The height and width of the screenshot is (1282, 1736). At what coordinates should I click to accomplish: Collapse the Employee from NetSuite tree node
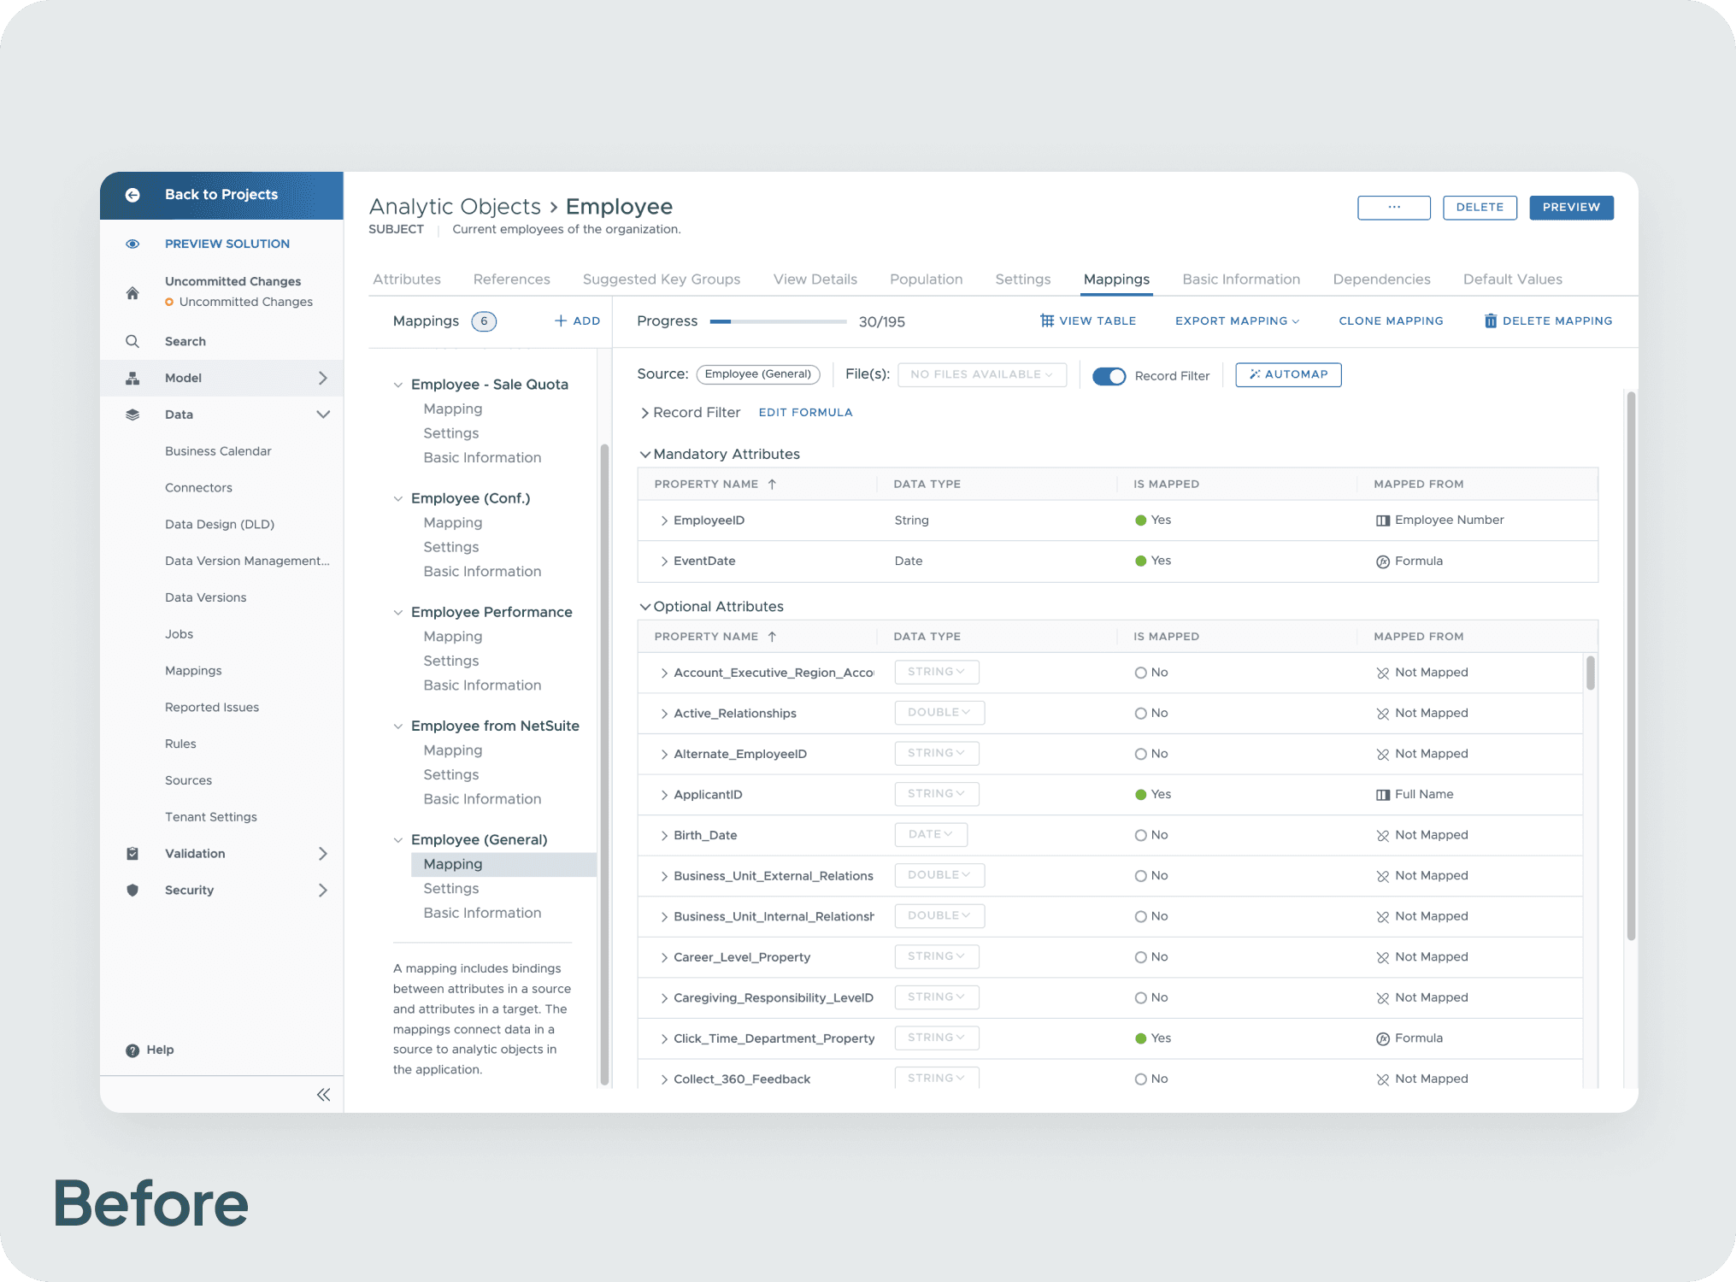coord(398,726)
